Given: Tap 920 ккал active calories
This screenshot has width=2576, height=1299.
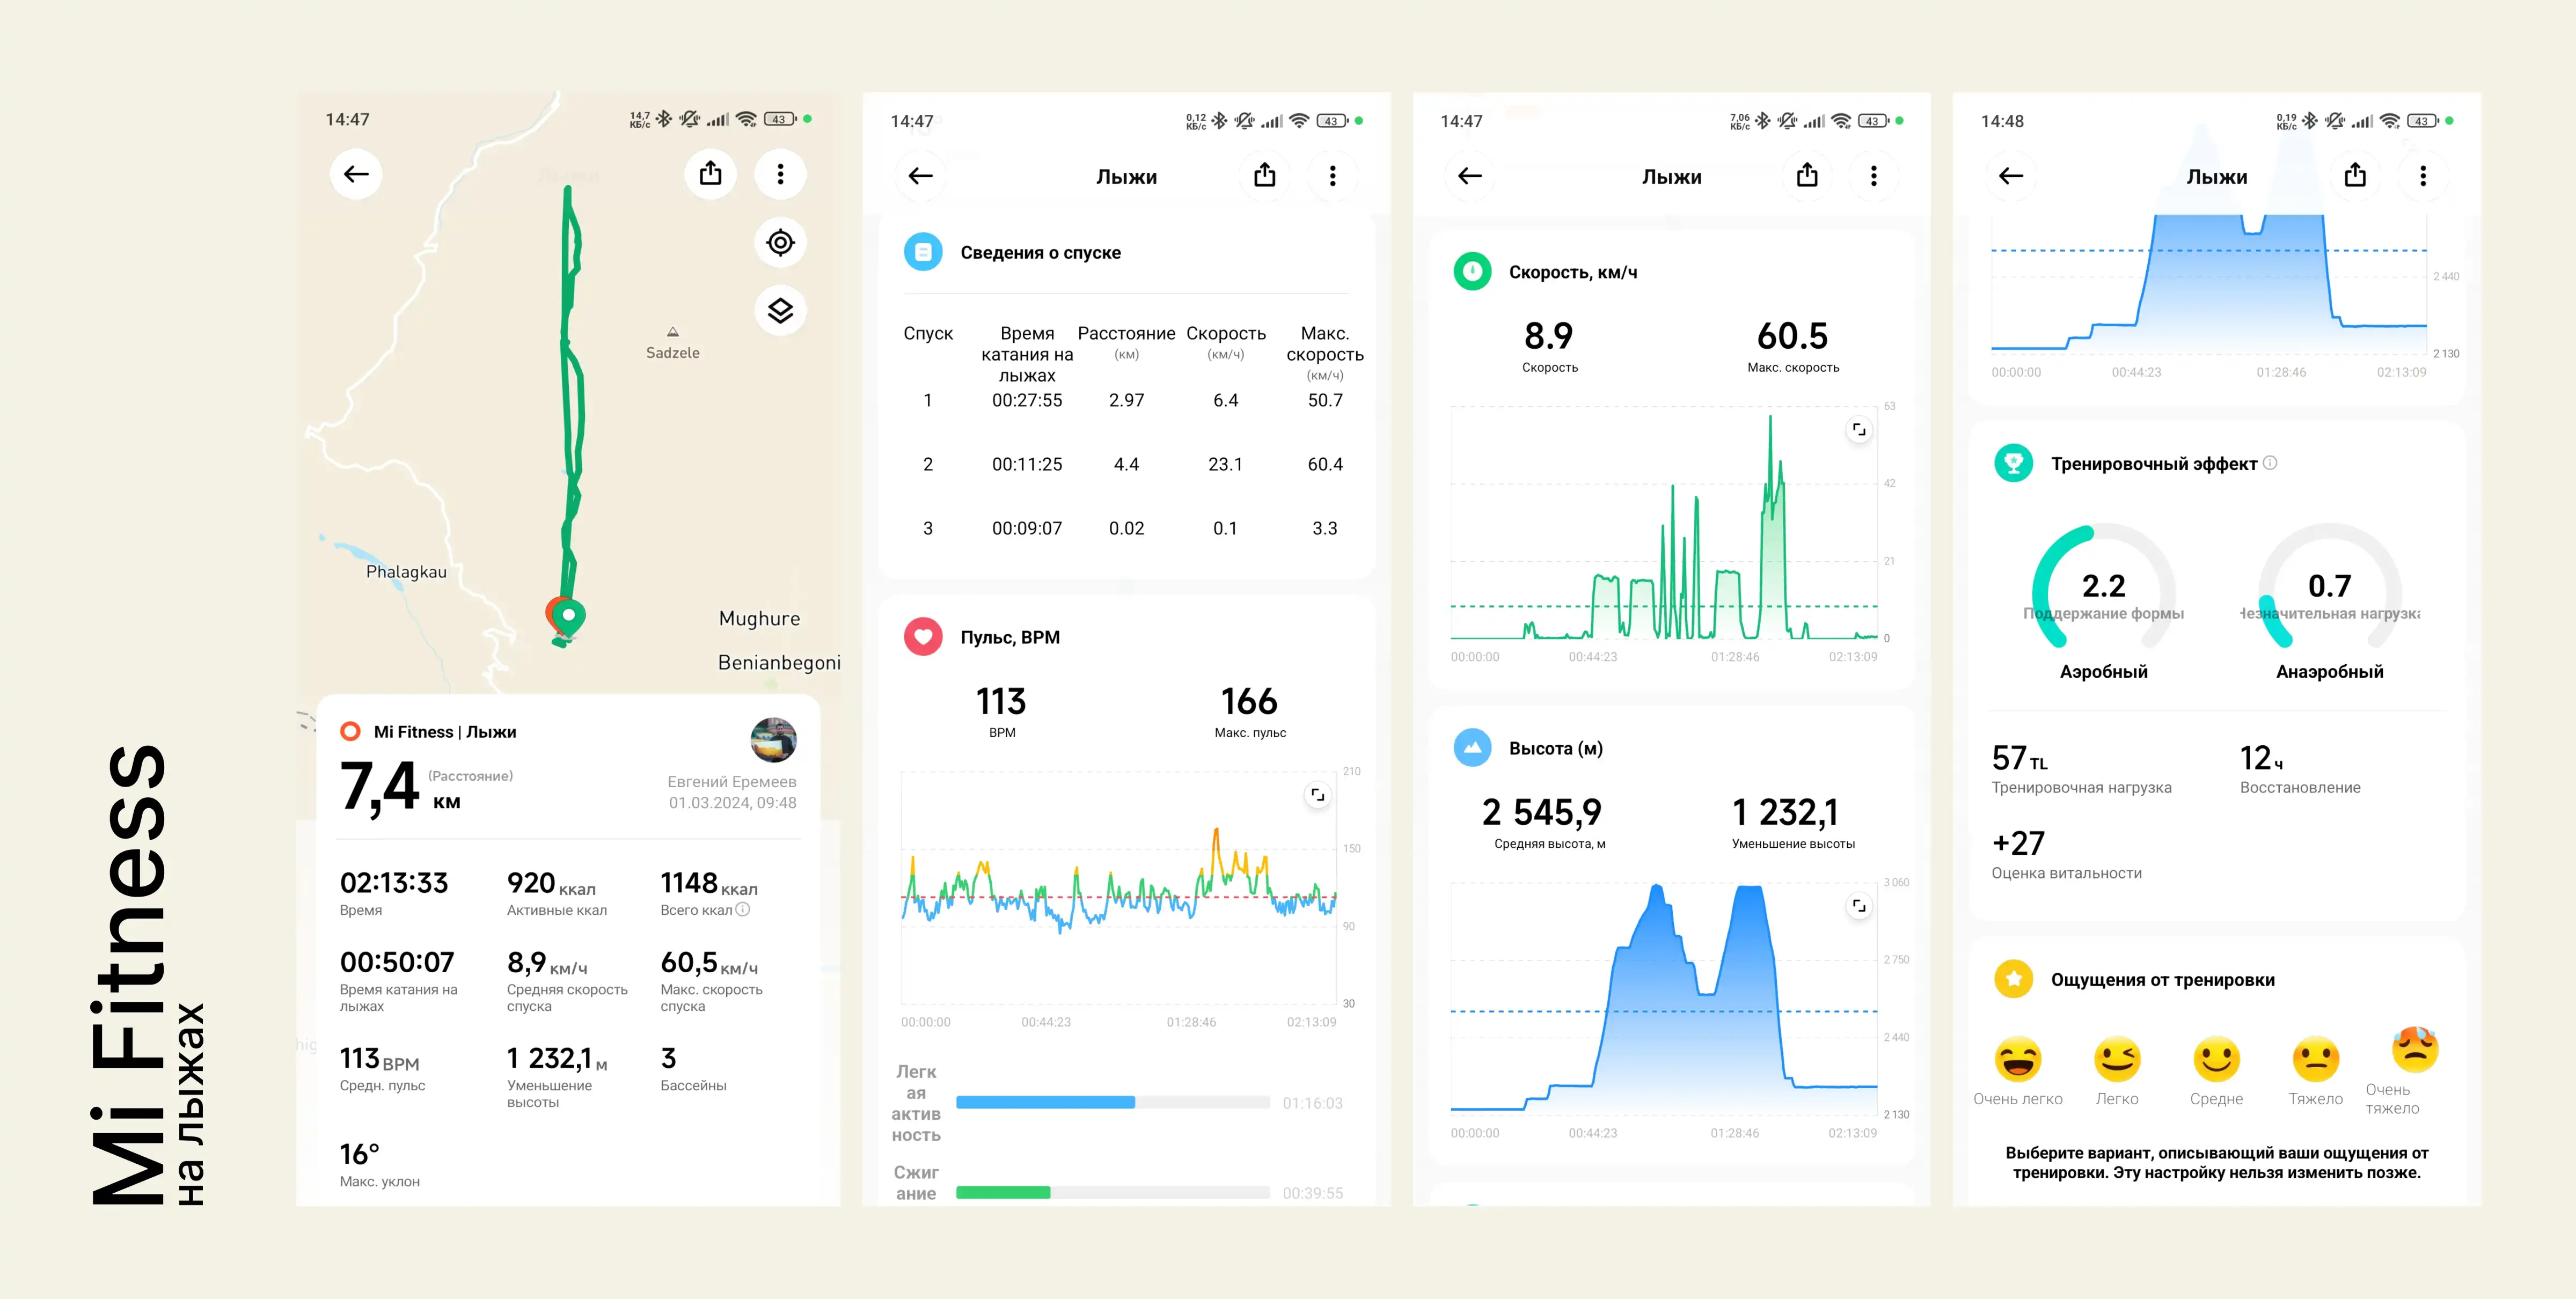Looking at the screenshot, I should point(551,883).
